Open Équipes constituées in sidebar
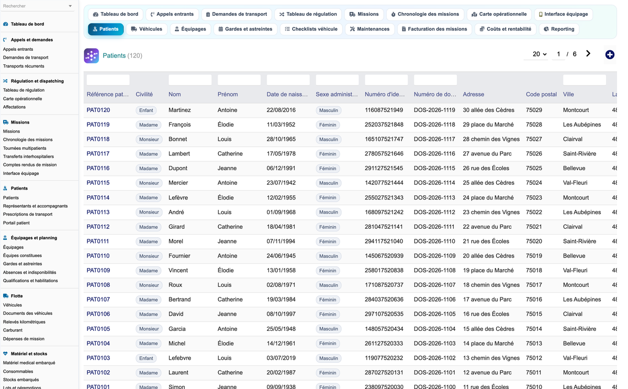The image size is (628, 389). tap(23, 255)
